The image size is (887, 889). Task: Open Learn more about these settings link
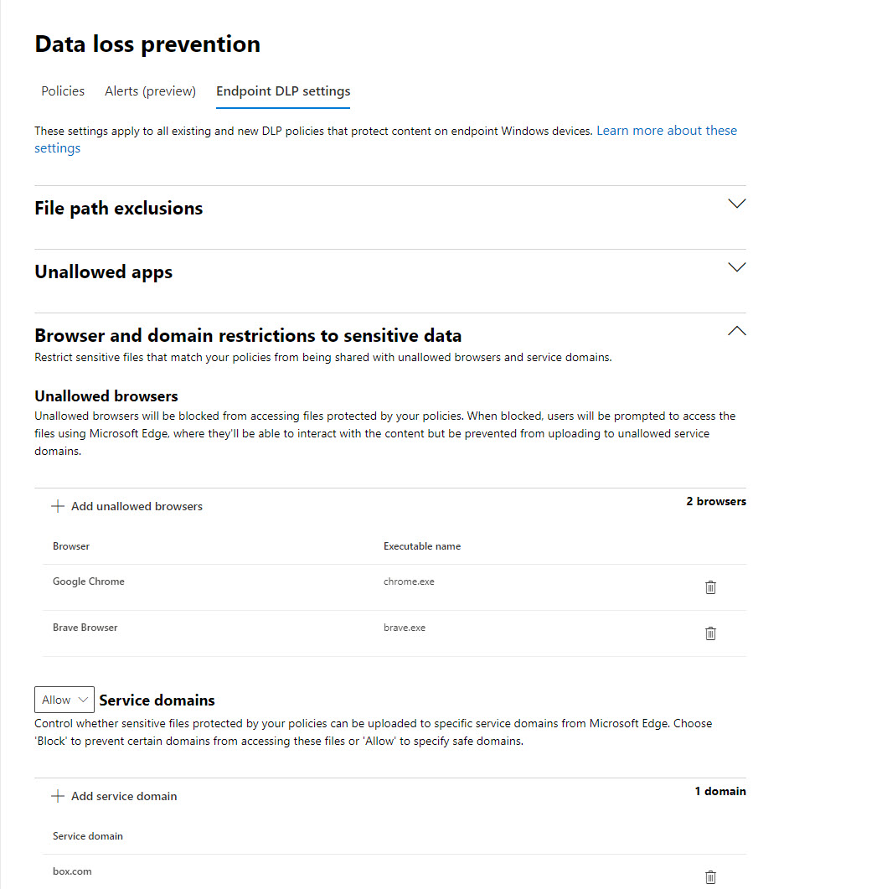[666, 131]
